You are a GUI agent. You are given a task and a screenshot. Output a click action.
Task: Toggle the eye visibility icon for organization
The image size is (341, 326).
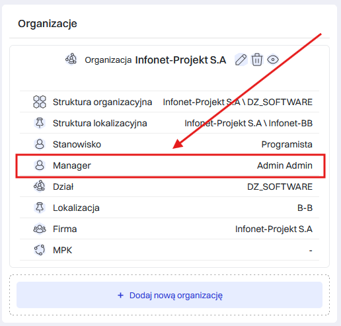click(273, 60)
